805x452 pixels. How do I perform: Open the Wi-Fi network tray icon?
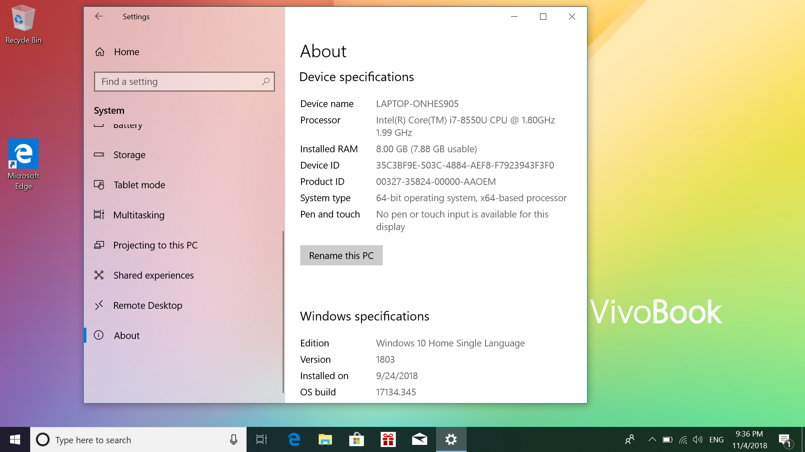pos(683,439)
